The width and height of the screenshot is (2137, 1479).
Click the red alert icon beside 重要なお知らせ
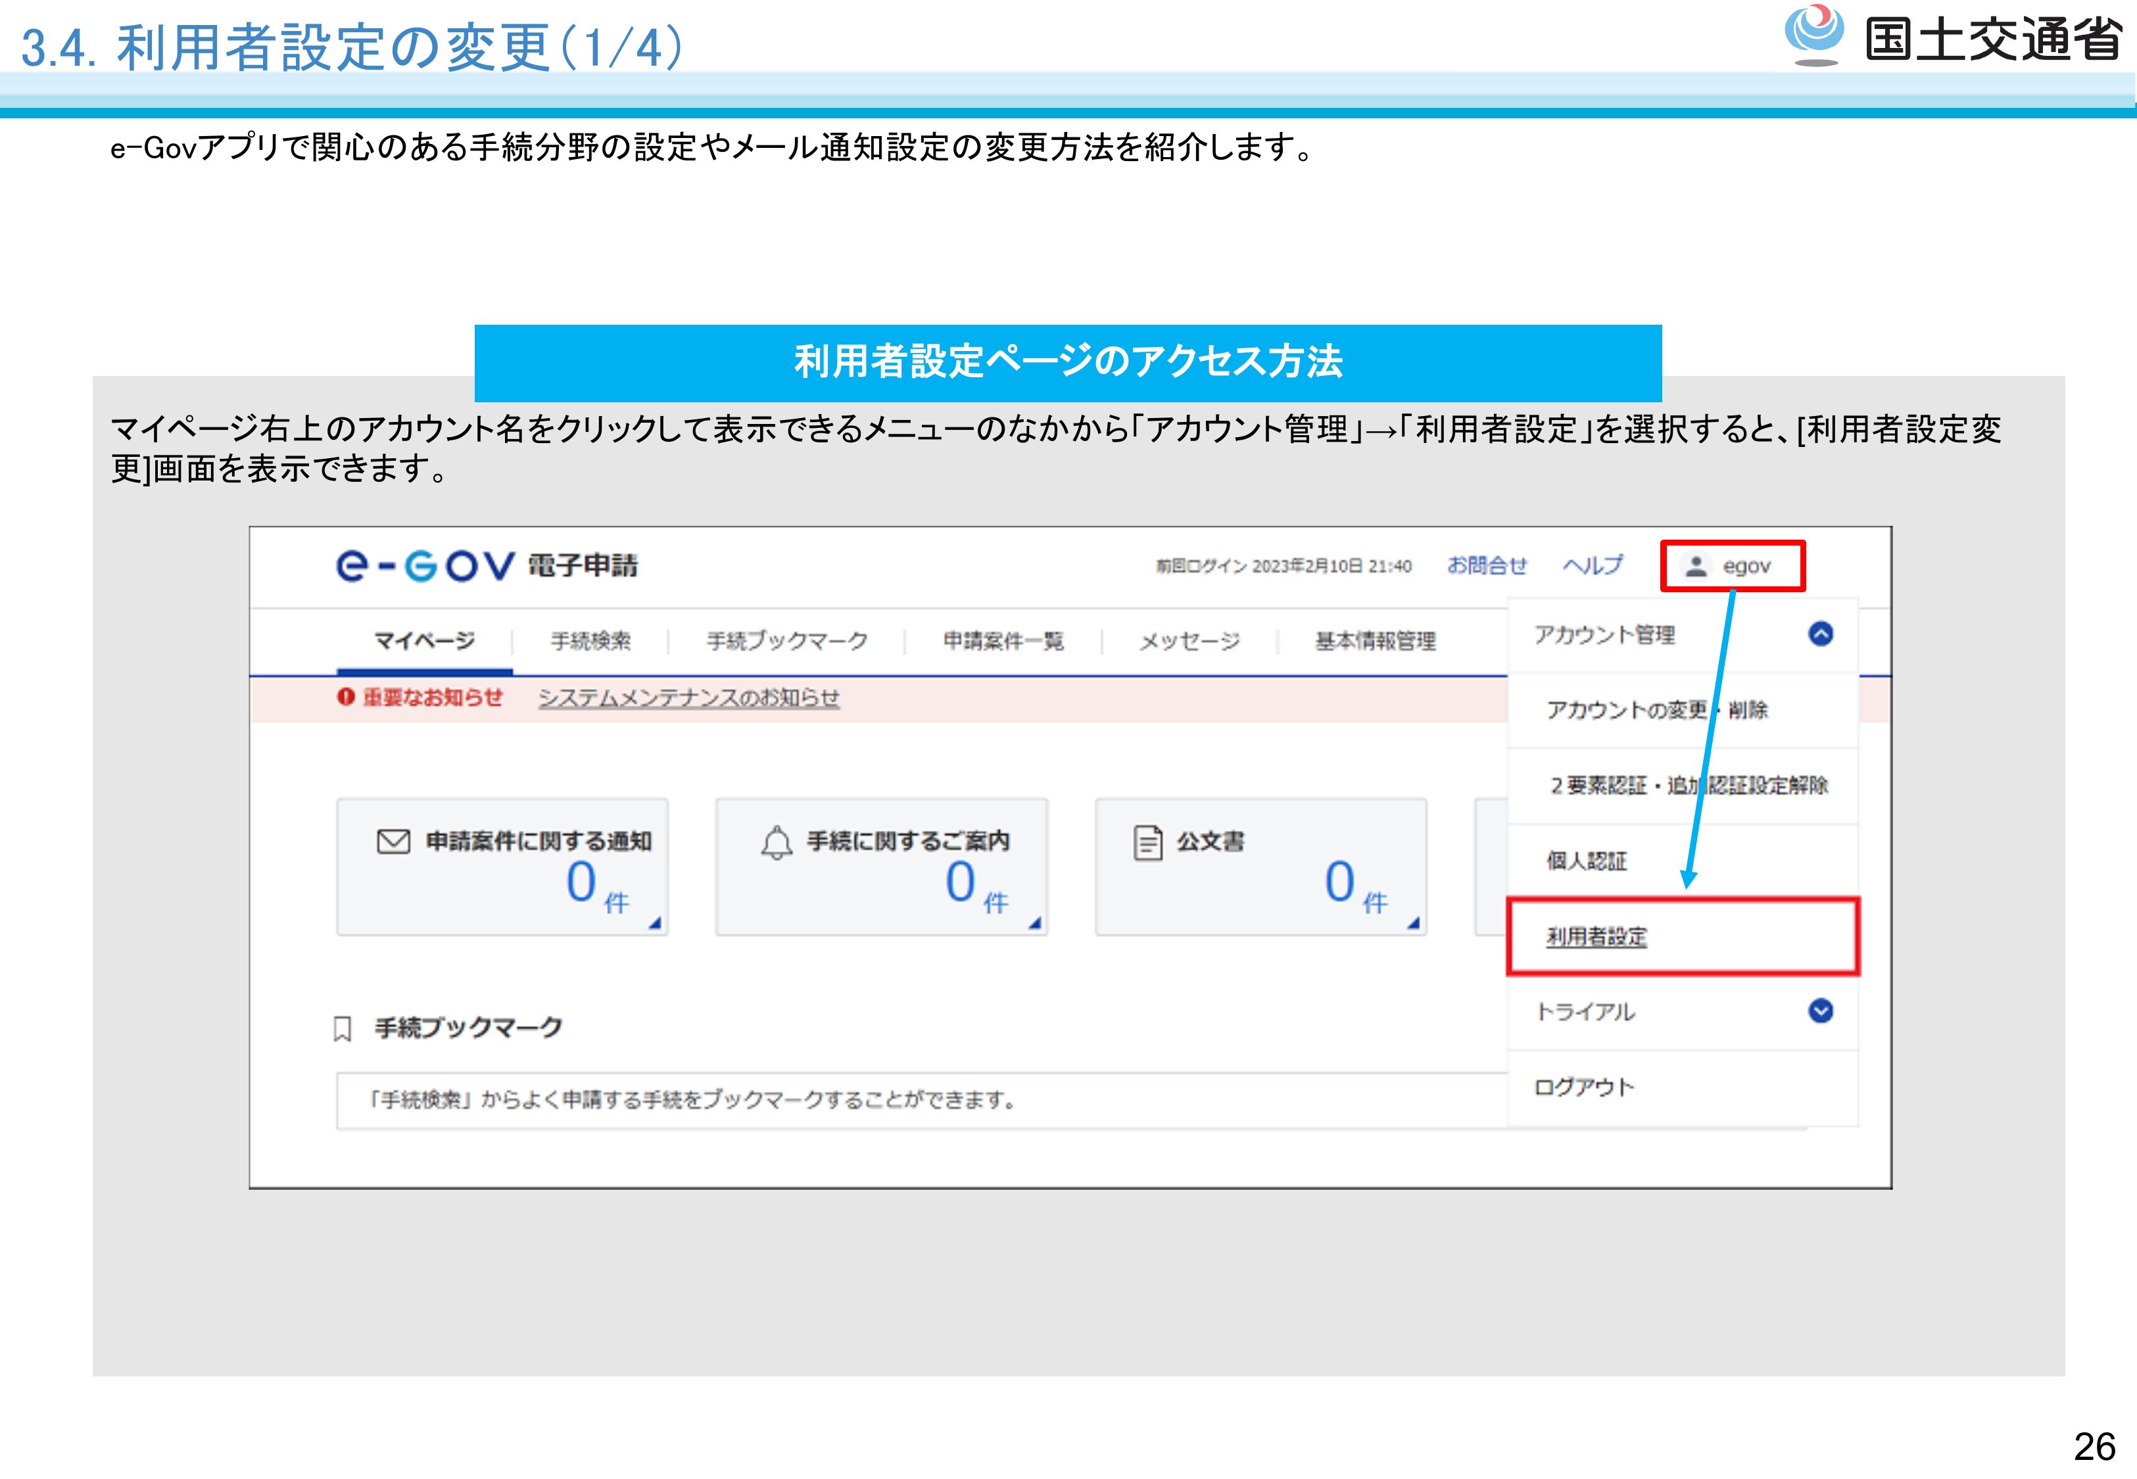coord(346,697)
